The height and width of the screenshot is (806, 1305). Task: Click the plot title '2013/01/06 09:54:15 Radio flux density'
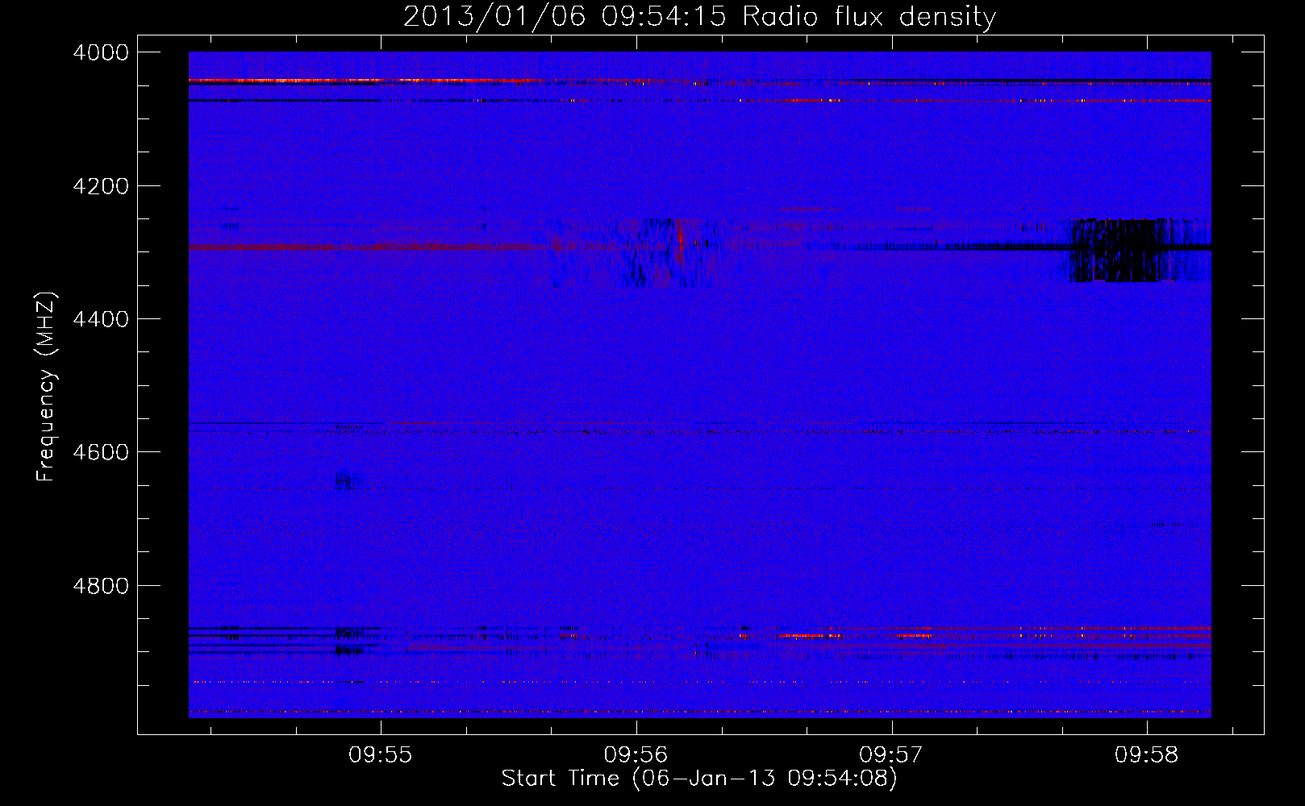tap(699, 16)
